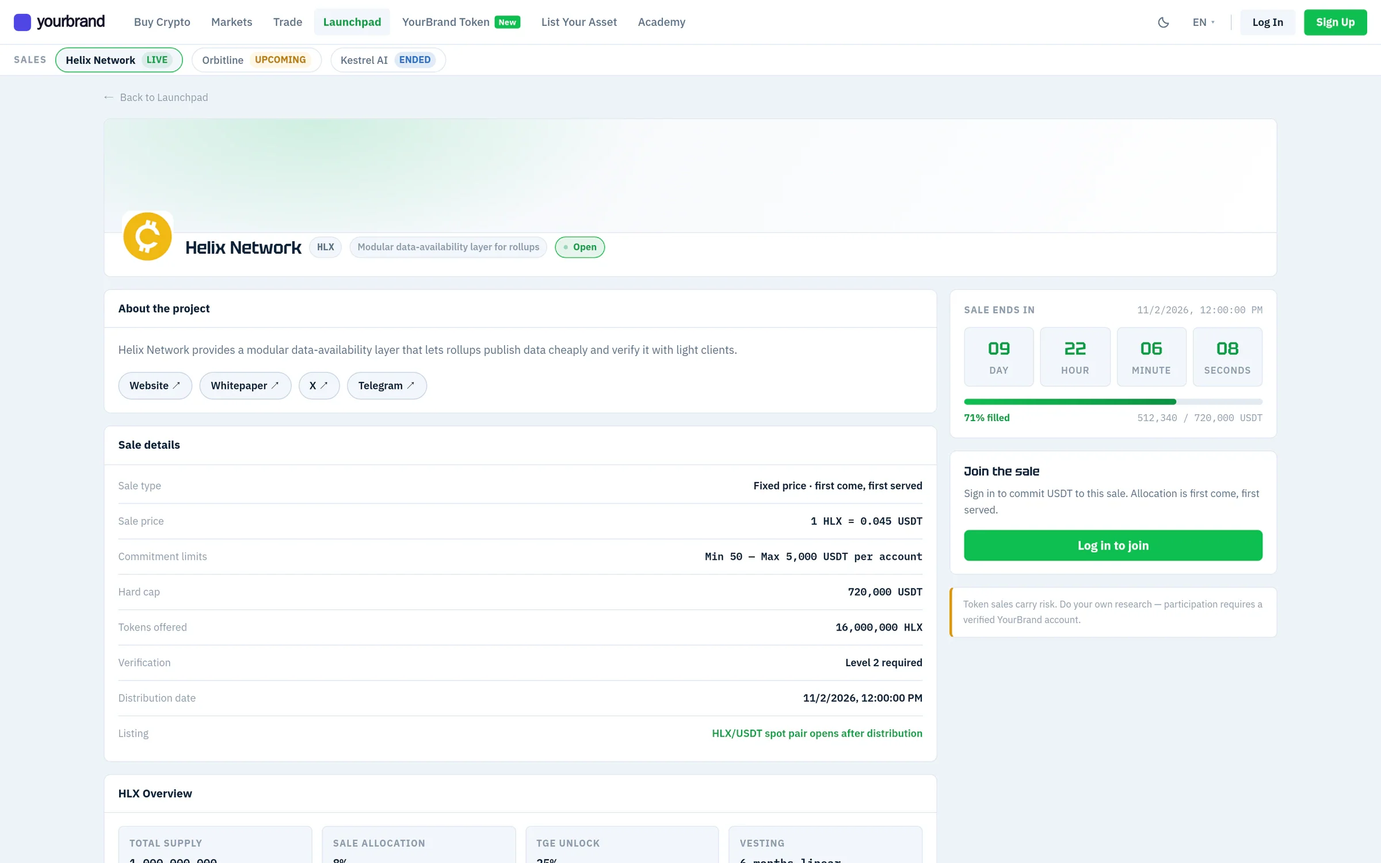Screen dimensions: 1381x863
Task: Click 'Min 50 — Max 5,000 USDT per account'
Action: pos(813,556)
